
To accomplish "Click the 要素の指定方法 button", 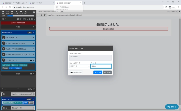I will point(76,72).
